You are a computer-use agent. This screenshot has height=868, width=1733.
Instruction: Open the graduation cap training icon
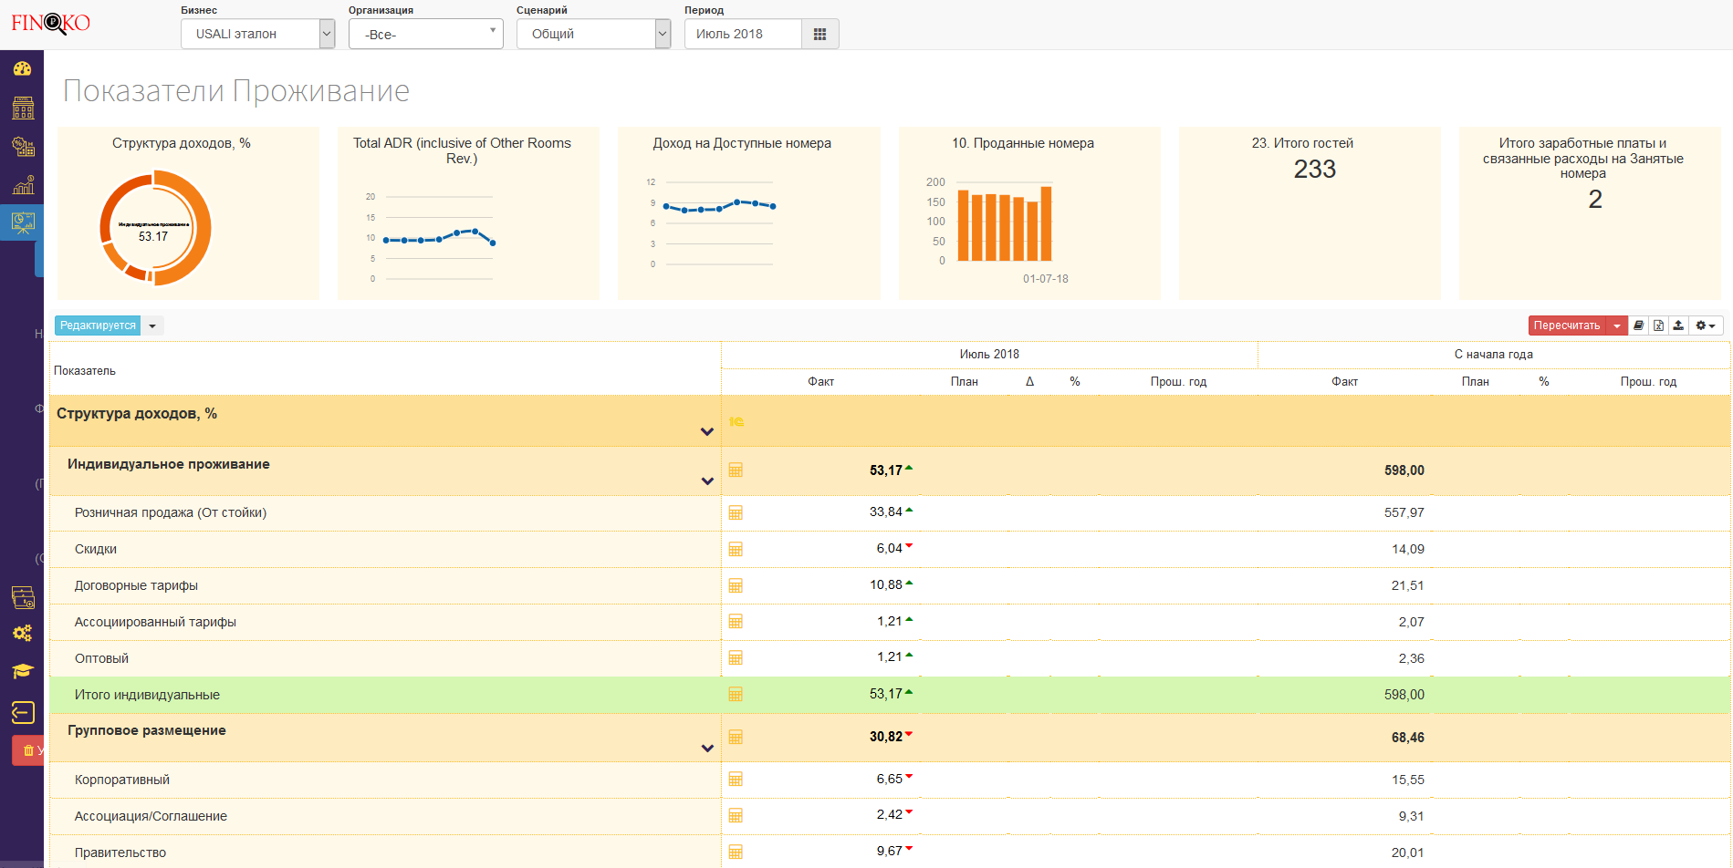coord(22,672)
